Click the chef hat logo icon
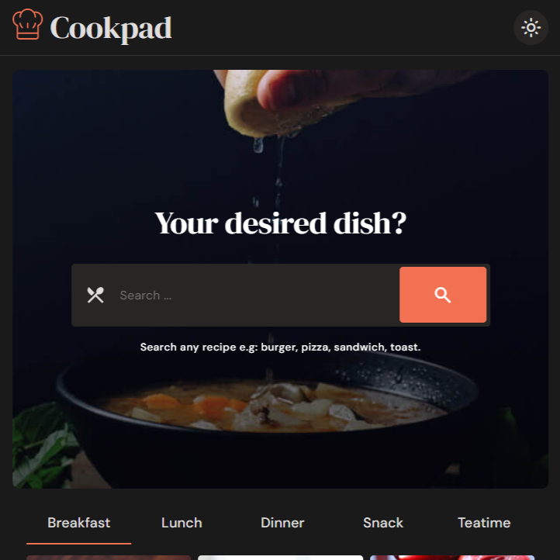The image size is (560, 560). coord(27,24)
